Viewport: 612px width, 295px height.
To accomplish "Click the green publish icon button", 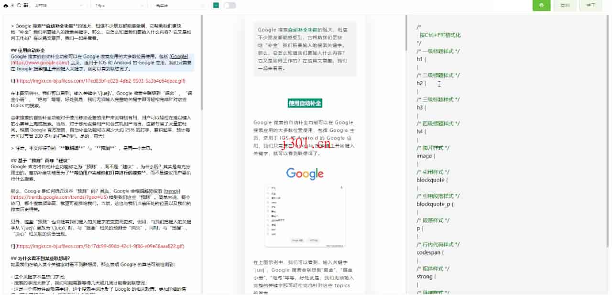I will click(541, 5).
